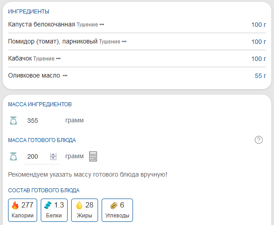The width and height of the screenshot is (274, 225).
Task: Click the help question mark icon
Action: coord(258,140)
